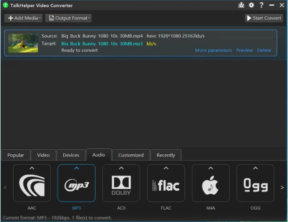Screen dimensions: 288x222
Task: Click the Current format status bar text
Action: 57,218
